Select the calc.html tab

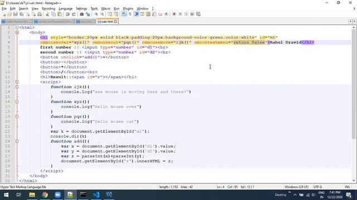(x=107, y=22)
